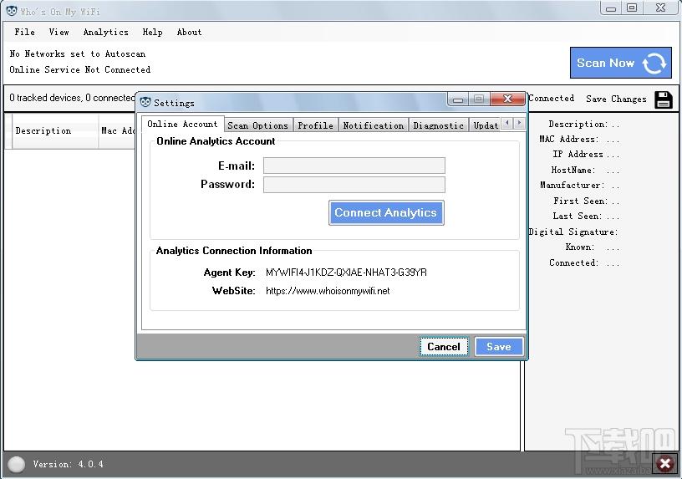Click the 'Connected:' detail label in details panel
This screenshot has width=682, height=479.
coord(573,262)
